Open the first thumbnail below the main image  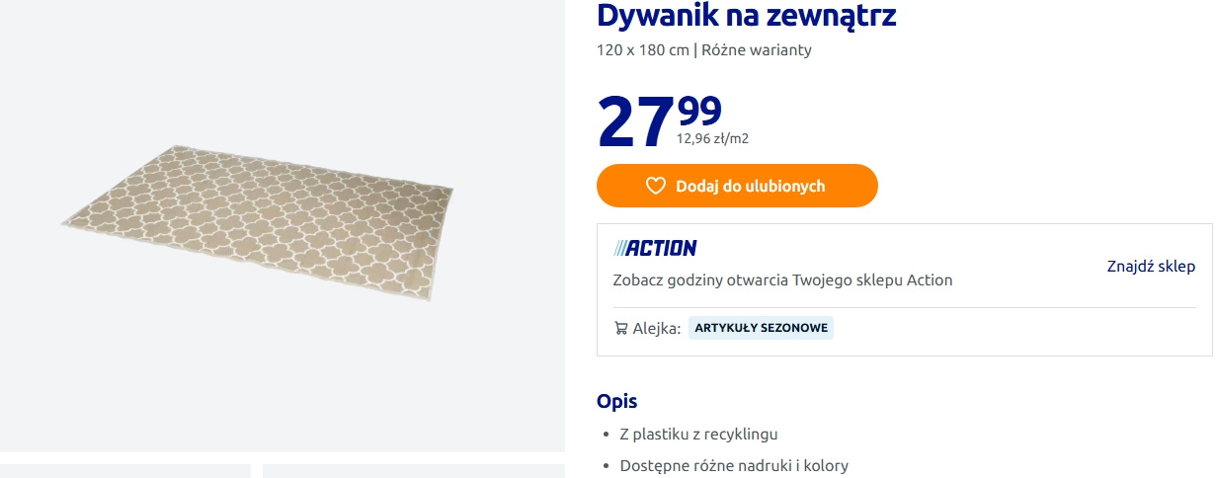[x=125, y=471]
